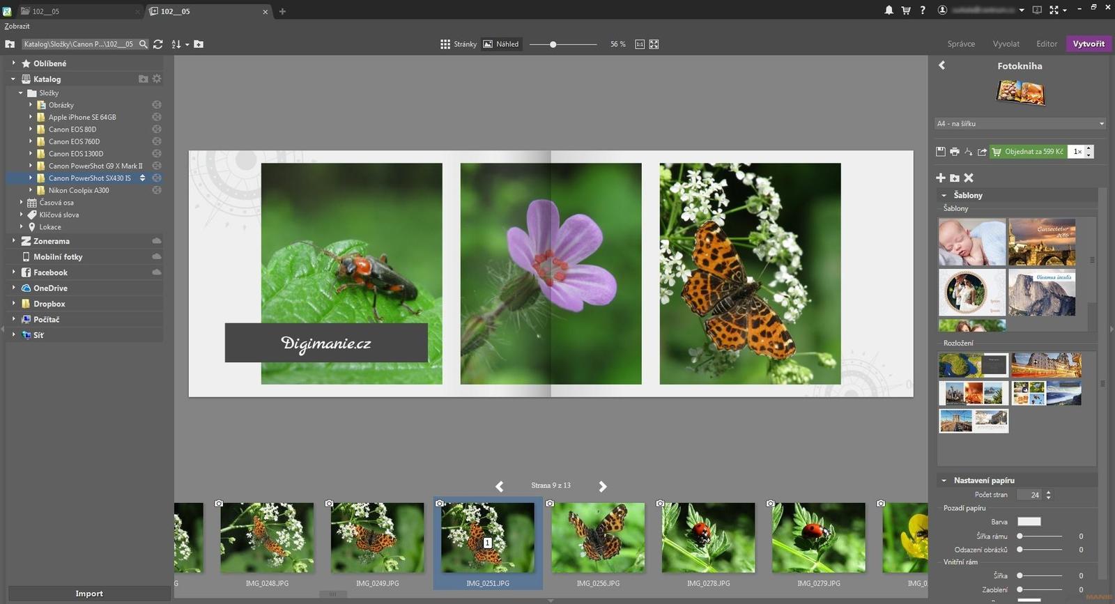The width and height of the screenshot is (1115, 604).
Task: Switch to Správce module tab
Action: (x=961, y=44)
